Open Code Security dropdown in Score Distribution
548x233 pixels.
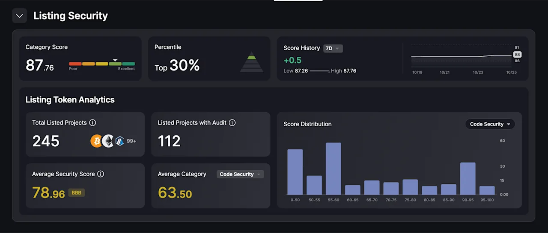pyautogui.click(x=490, y=124)
